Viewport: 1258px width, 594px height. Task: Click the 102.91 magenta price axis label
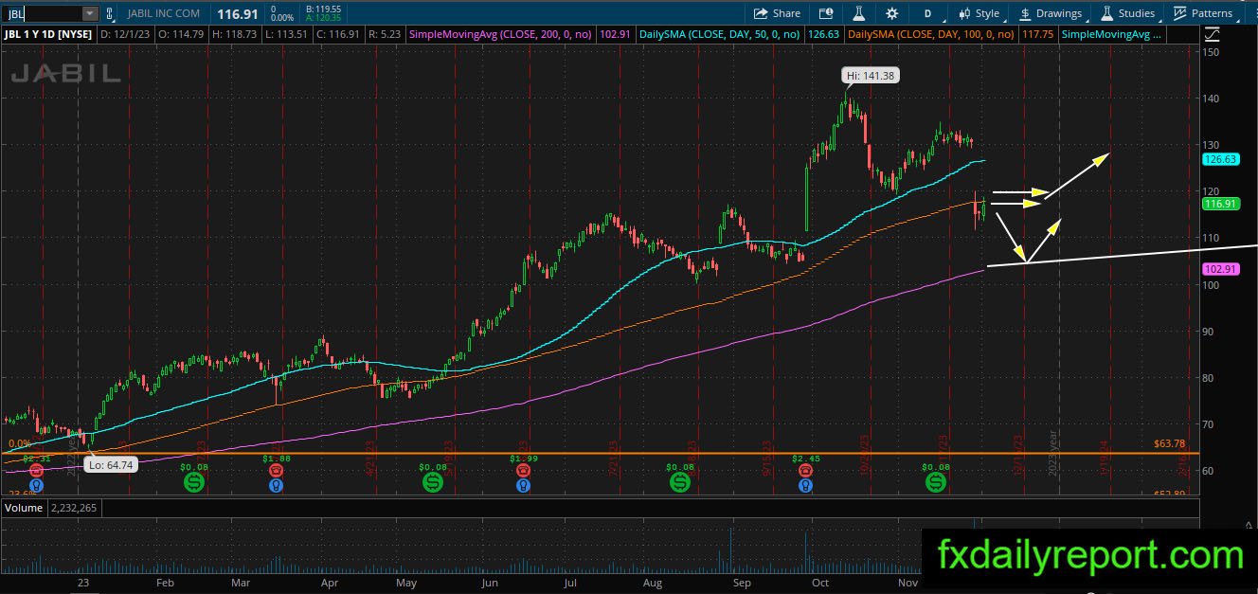1221,269
